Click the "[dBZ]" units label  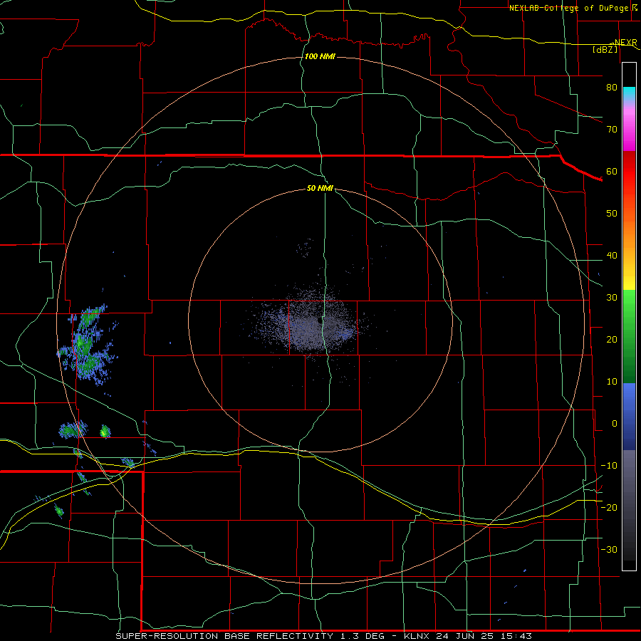(x=605, y=49)
